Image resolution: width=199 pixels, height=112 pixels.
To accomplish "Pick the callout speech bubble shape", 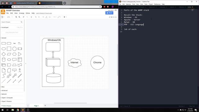I will click(x=14, y=70).
